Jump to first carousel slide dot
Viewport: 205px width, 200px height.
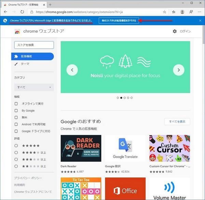click(118, 98)
